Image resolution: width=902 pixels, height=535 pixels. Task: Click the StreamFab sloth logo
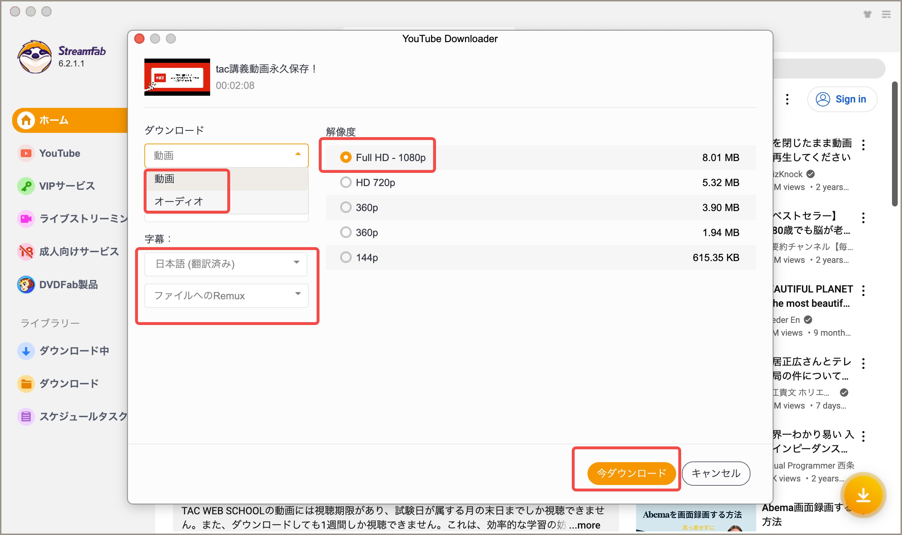click(35, 56)
